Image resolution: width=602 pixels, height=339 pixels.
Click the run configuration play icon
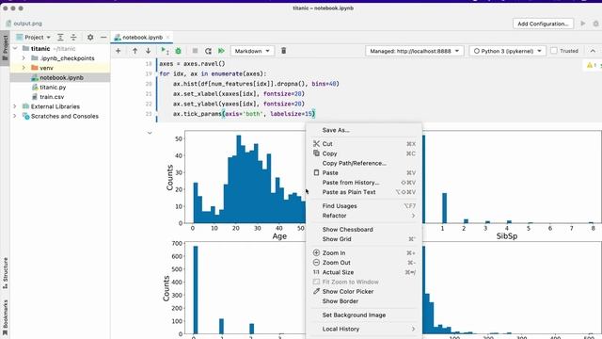tap(583, 24)
